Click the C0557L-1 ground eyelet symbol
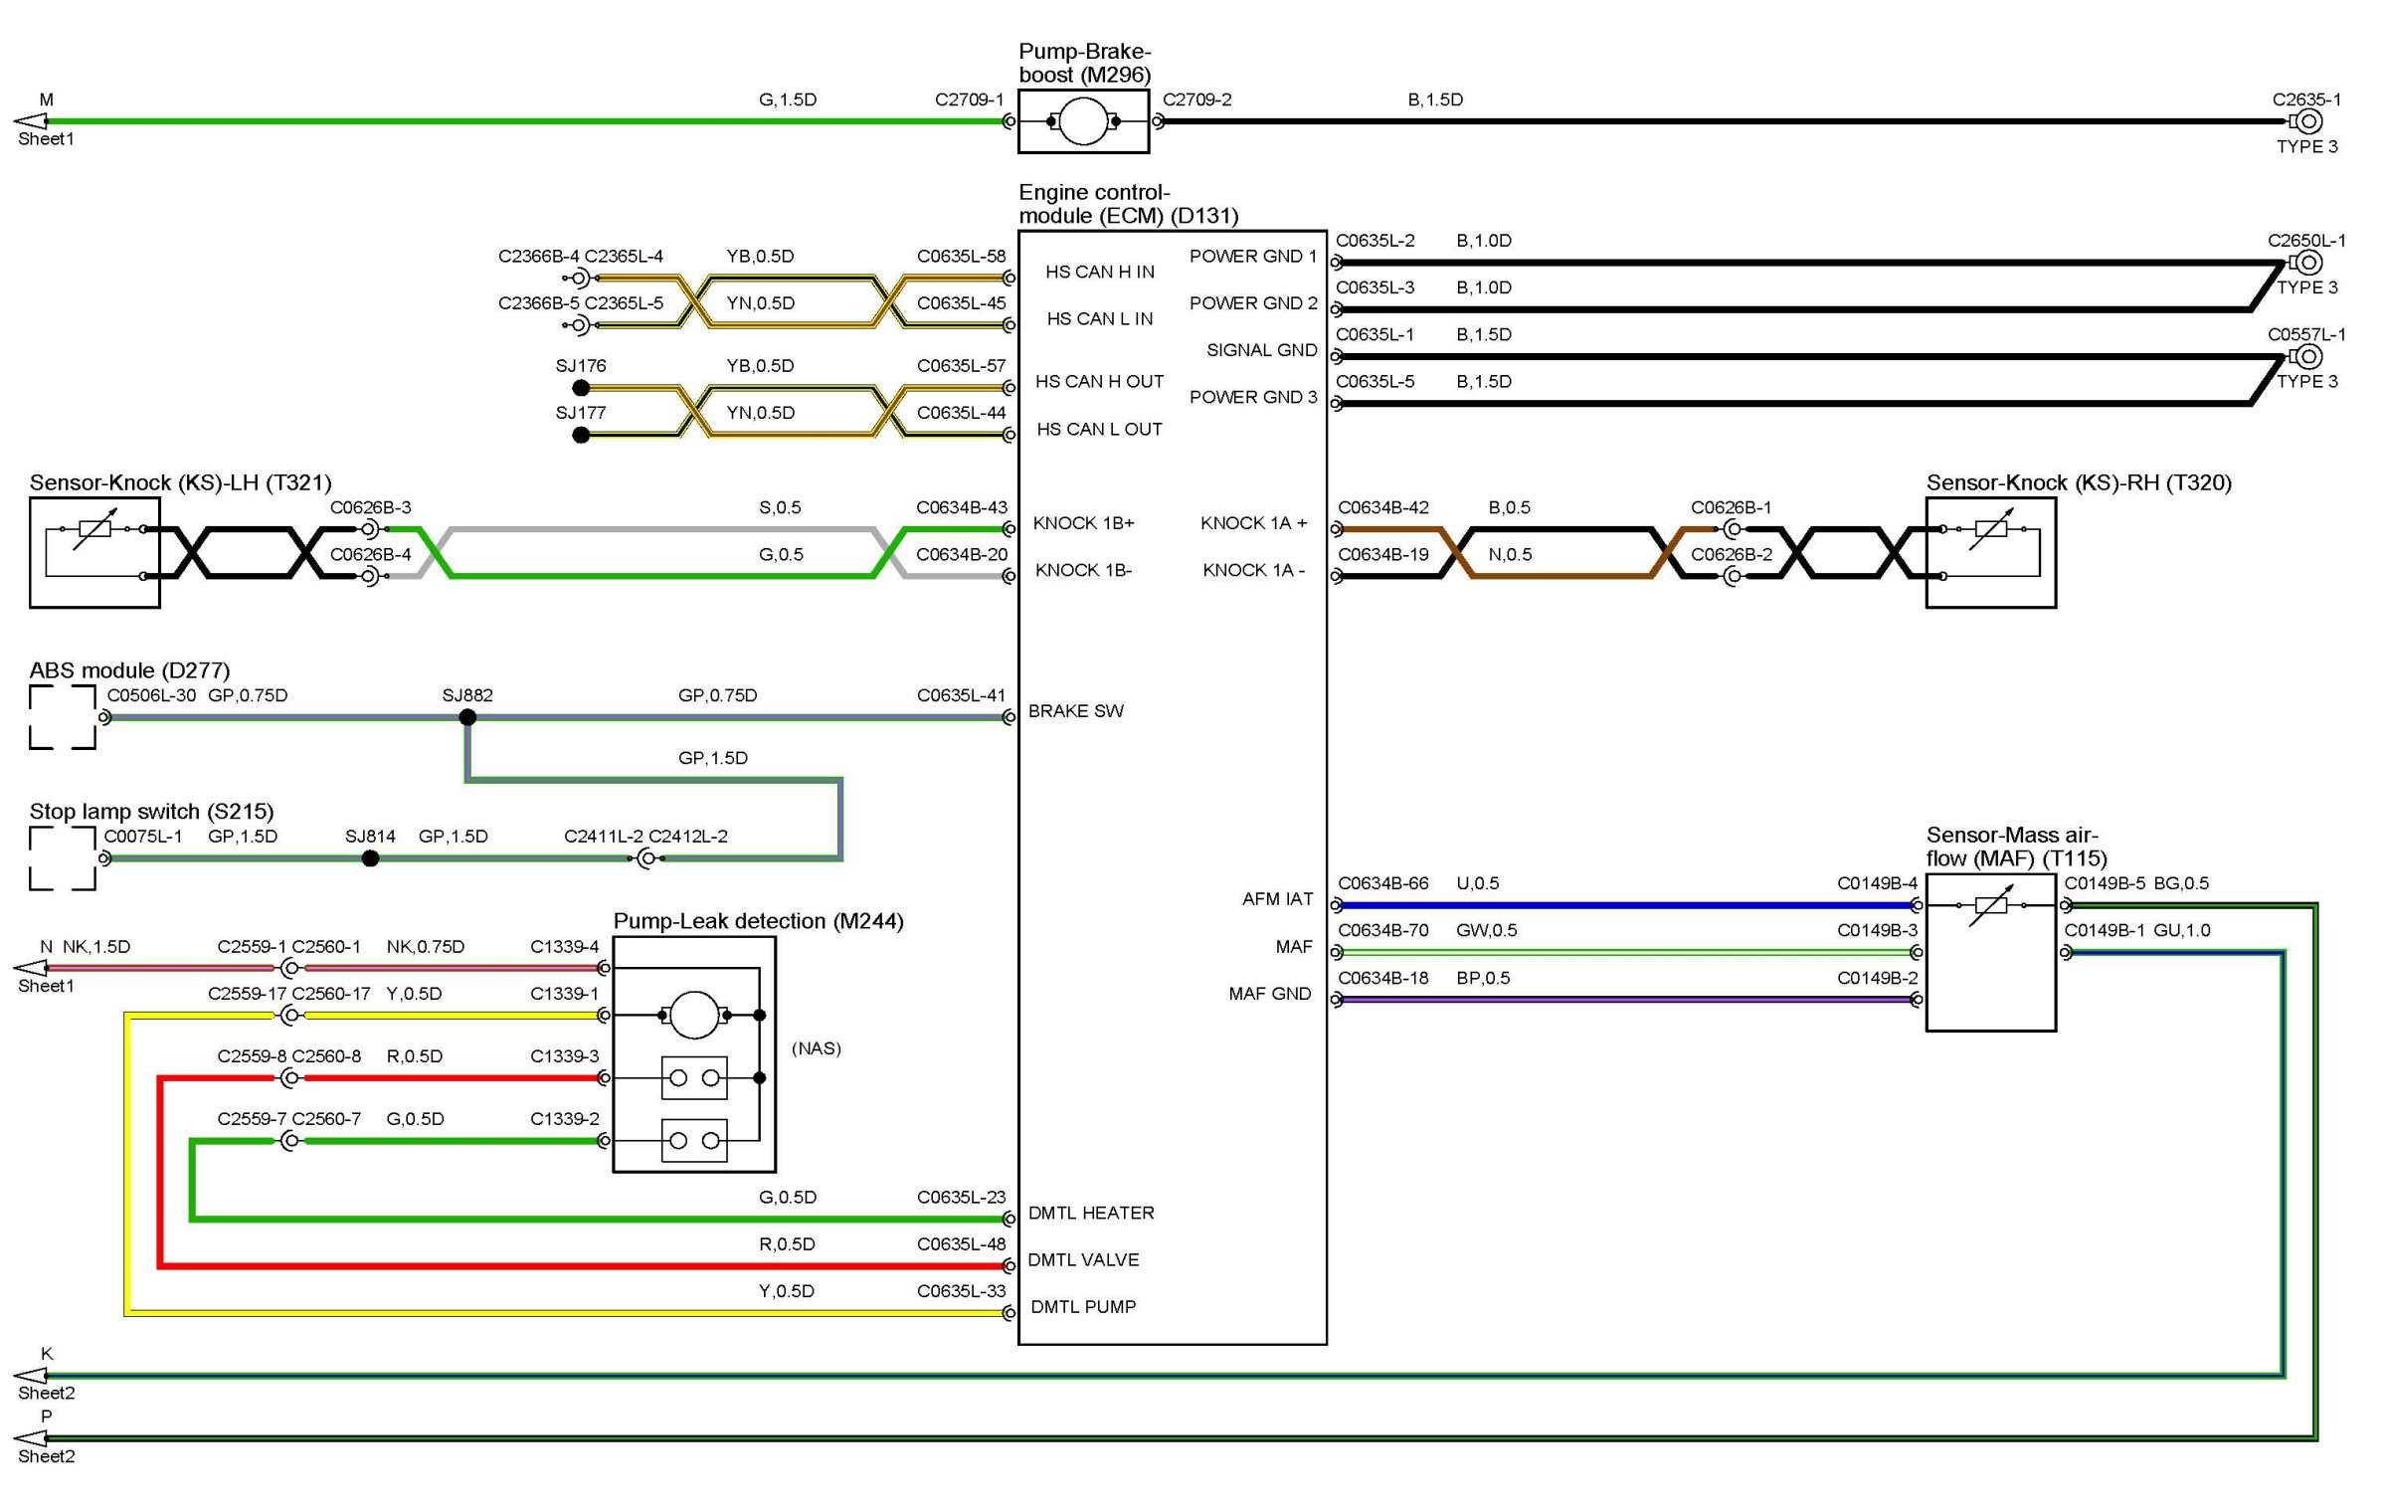 2309,356
